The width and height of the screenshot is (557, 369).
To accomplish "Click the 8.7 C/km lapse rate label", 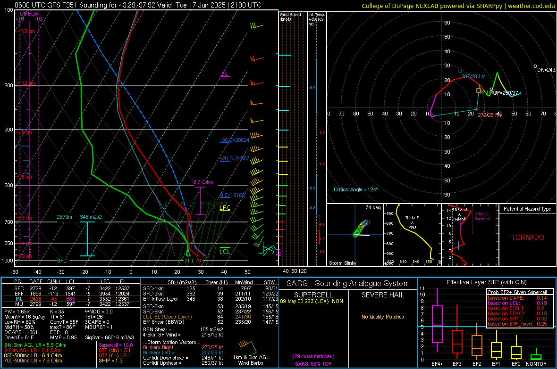I will 203,182.
